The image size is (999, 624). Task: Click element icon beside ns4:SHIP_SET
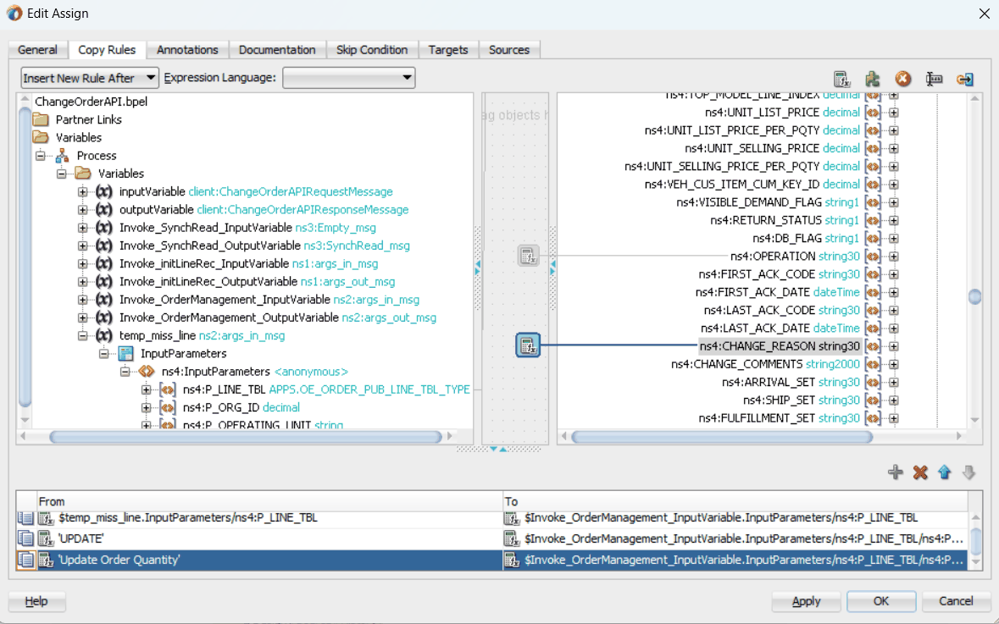click(872, 400)
